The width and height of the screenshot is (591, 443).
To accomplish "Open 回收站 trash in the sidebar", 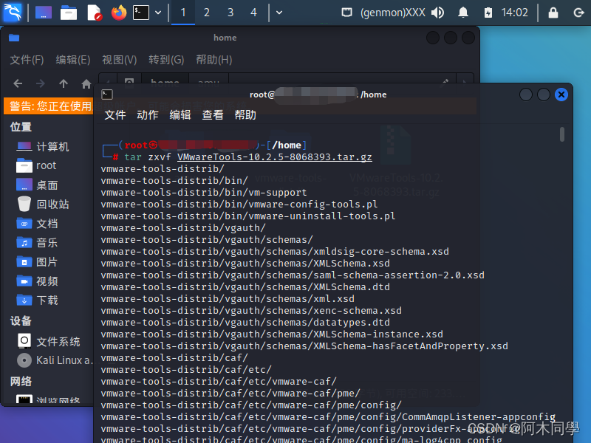I will tap(43, 204).
